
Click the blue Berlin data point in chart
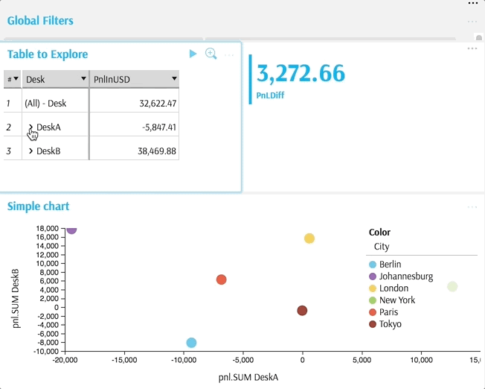click(191, 343)
